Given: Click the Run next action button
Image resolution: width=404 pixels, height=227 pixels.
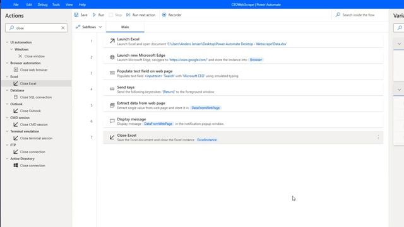Looking at the screenshot, I should pyautogui.click(x=141, y=15).
